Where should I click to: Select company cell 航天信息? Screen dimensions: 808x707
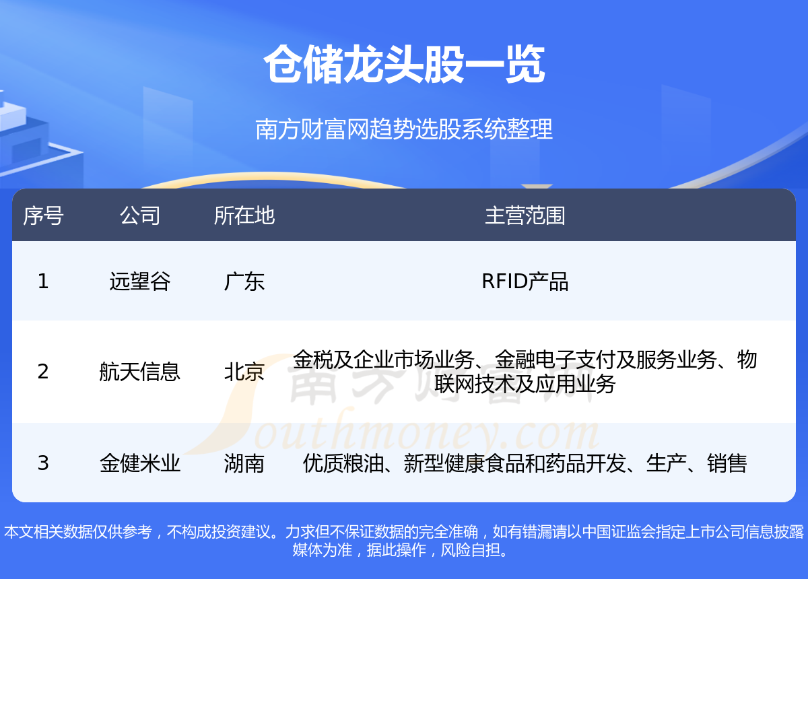tap(140, 372)
